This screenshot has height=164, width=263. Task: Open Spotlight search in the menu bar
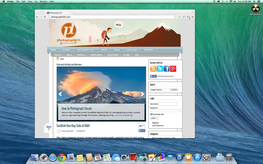(254, 1)
